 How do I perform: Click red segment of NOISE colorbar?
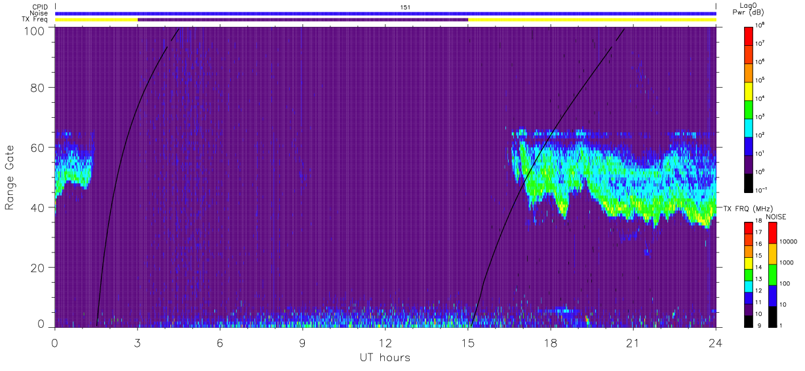point(772,232)
